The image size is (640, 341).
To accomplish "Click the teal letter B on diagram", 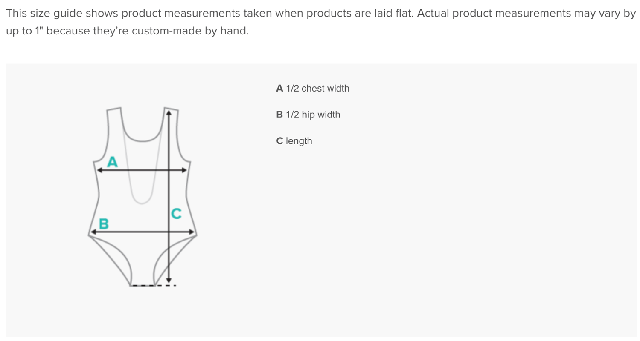I will 104,224.
